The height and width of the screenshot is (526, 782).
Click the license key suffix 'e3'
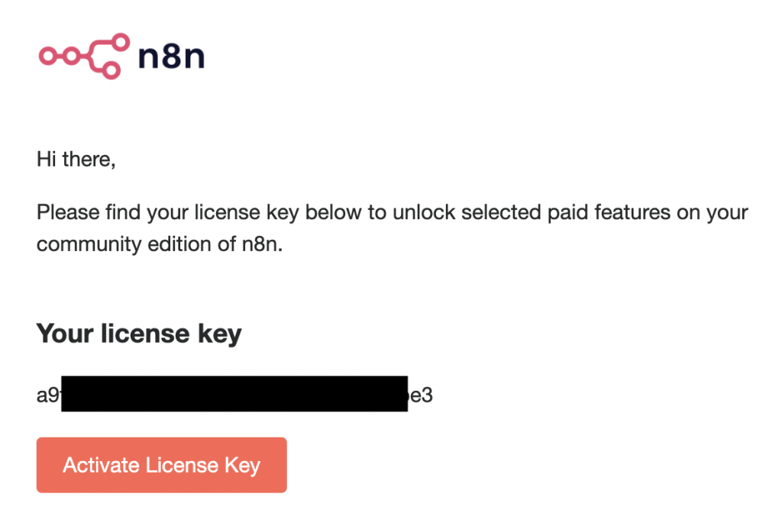point(422,395)
